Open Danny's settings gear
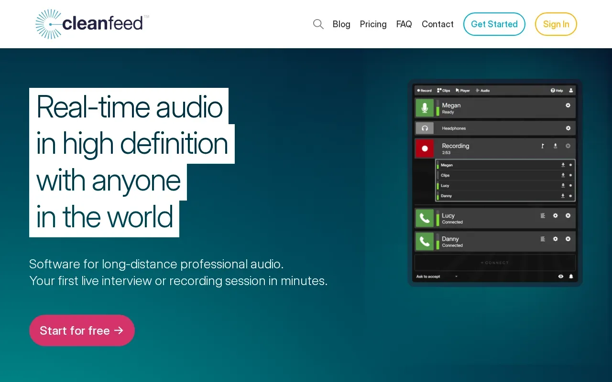The image size is (612, 382). pos(556,239)
